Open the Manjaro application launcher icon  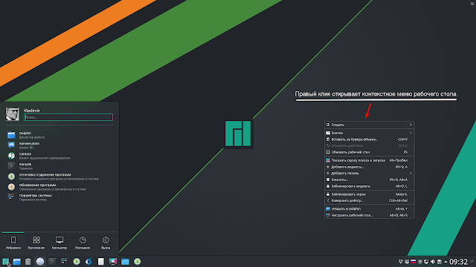pyautogui.click(x=5, y=262)
